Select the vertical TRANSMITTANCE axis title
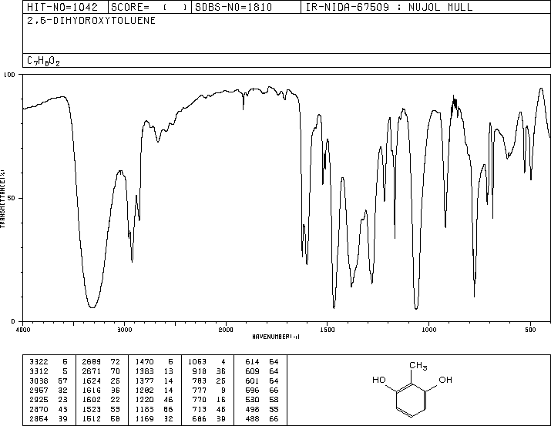Screen dimensions: 551x426 pos(3,199)
